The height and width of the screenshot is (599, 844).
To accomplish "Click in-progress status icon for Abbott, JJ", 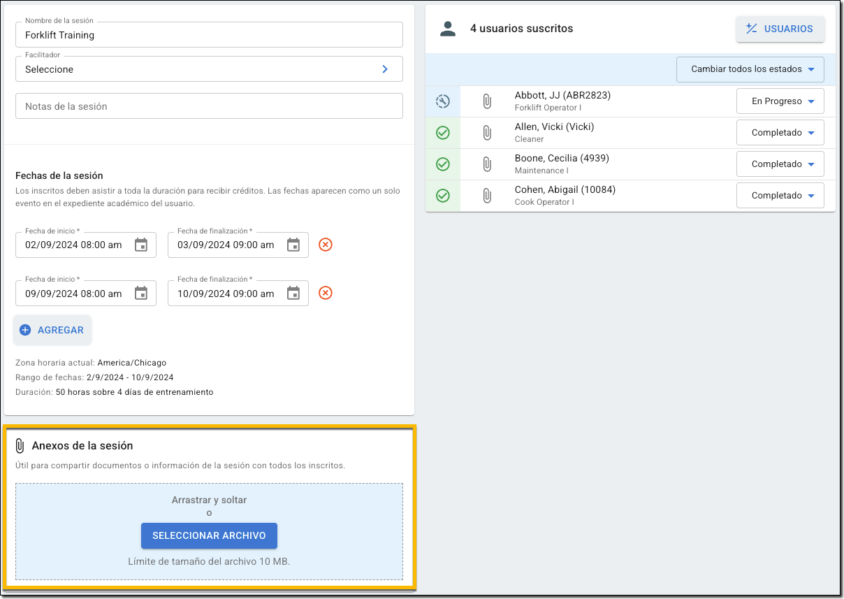I will pos(442,101).
